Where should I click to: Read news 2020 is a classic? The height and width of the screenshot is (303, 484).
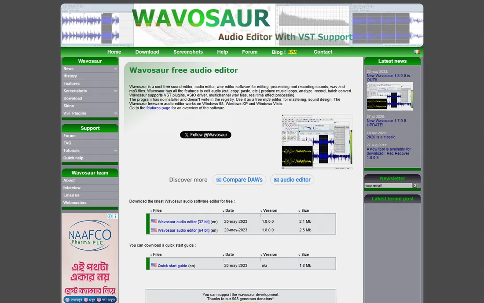tap(381, 137)
